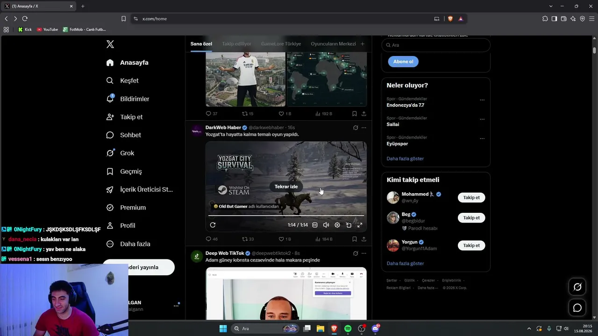Open the browser extensions puzzle icon

(x=545, y=19)
